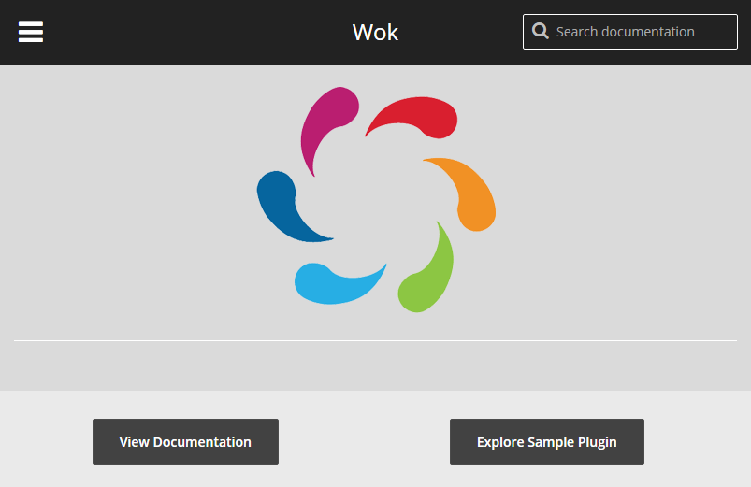Open the hamburger navigation menu
The height and width of the screenshot is (487, 751).
(31, 32)
